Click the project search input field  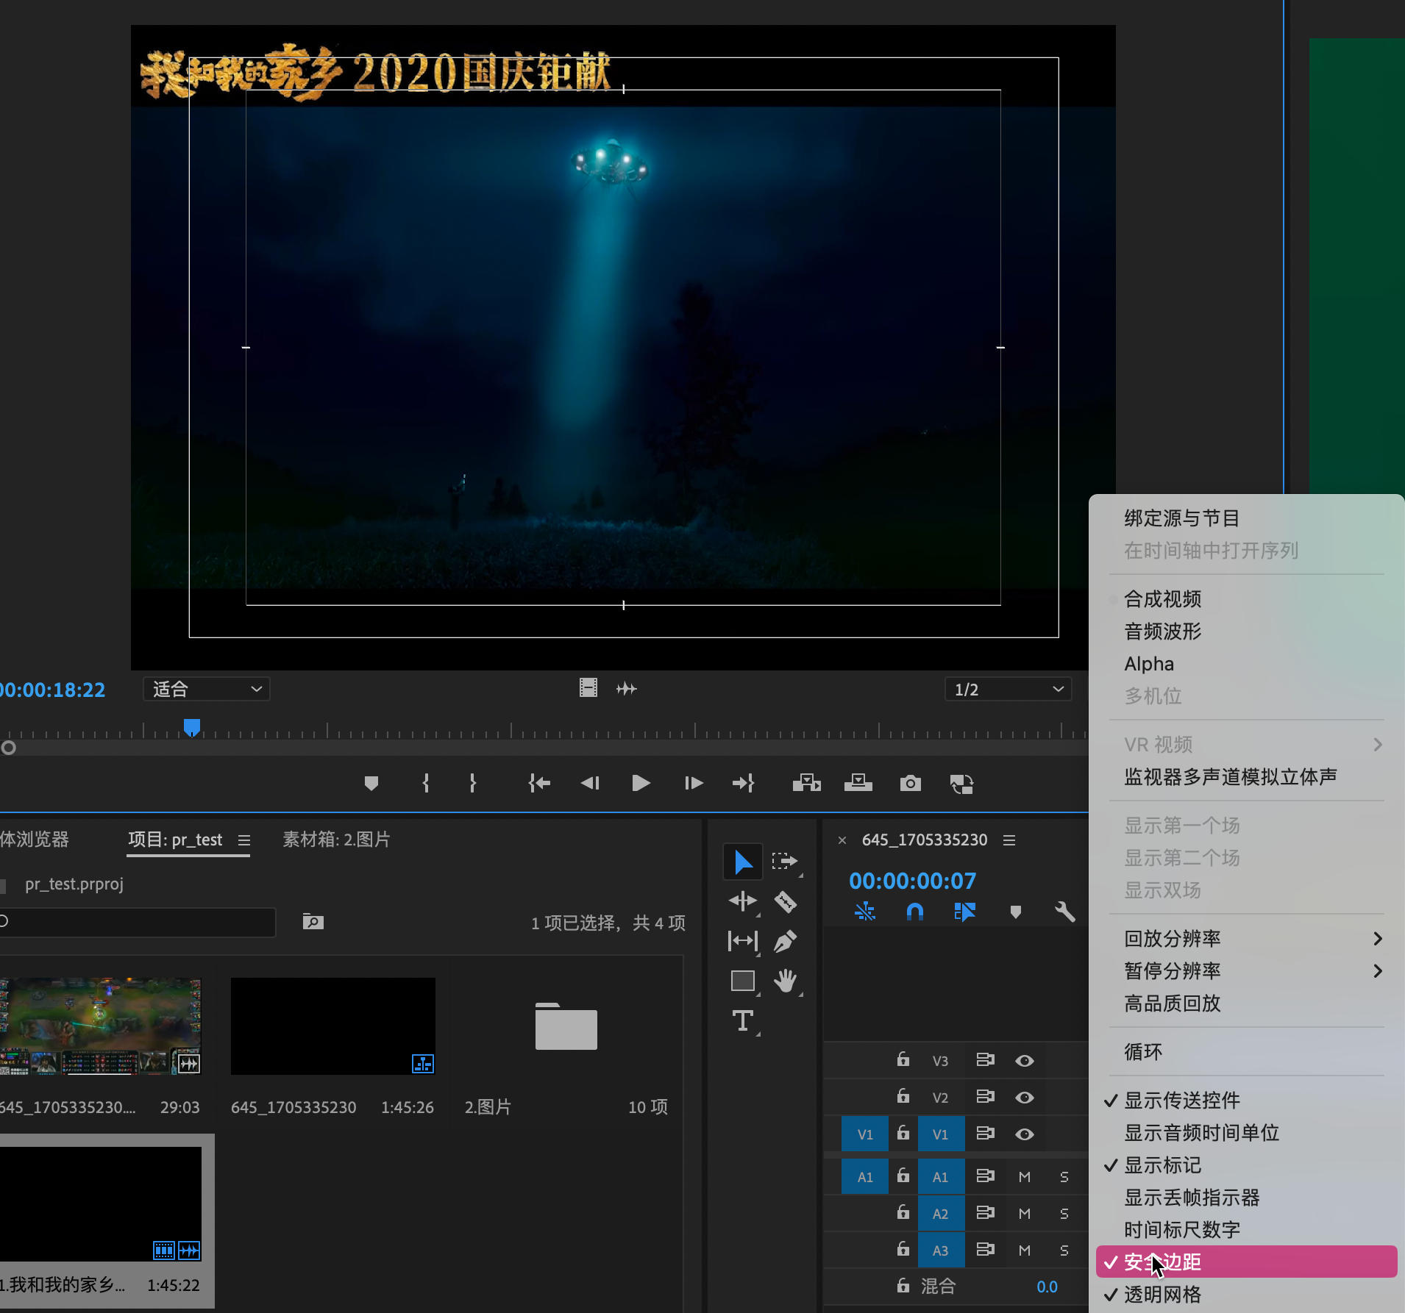(138, 922)
